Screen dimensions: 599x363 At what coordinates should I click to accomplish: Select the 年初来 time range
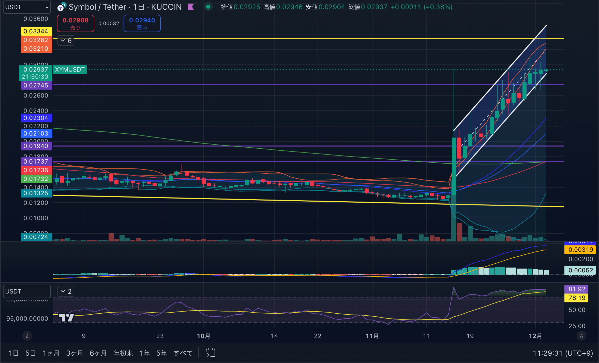pyautogui.click(x=123, y=353)
